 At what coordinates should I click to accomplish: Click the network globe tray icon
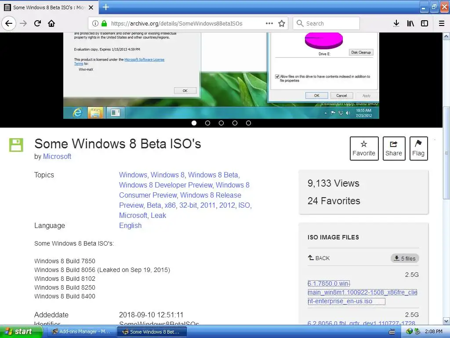tap(409, 331)
